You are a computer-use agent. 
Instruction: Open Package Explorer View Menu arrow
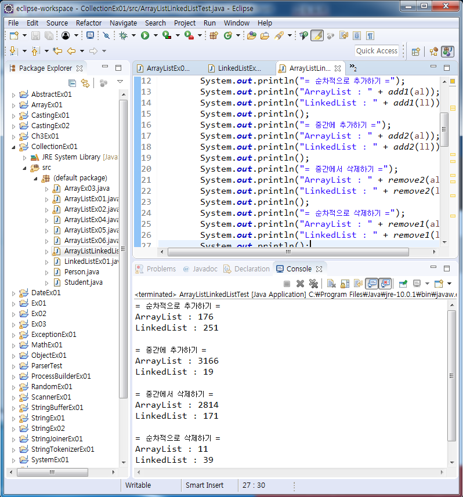(x=120, y=82)
